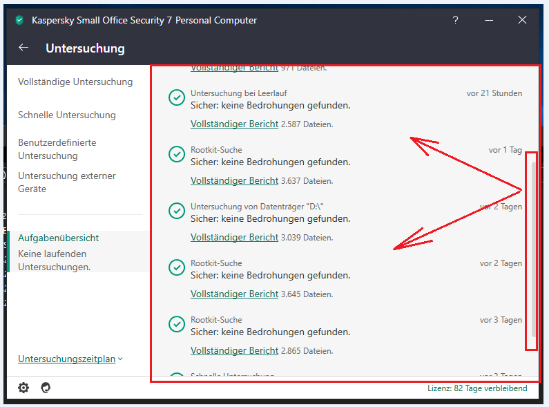Select Vollständige Untersuchung in sidebar
Screen dimensions: 549x407
75,82
